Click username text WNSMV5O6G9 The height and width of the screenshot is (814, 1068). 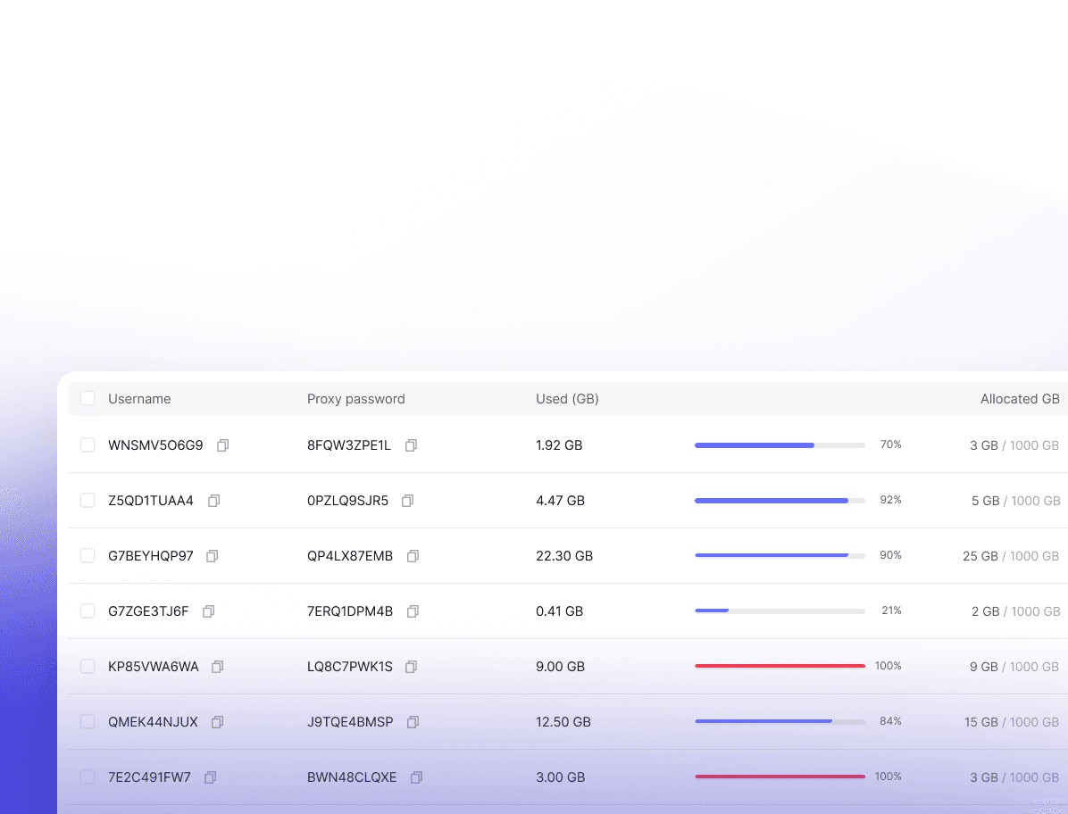pyautogui.click(x=155, y=445)
